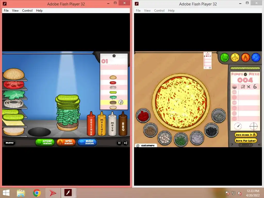Mute the burger game sound
This screenshot has height=198, width=264.
tap(126, 143)
